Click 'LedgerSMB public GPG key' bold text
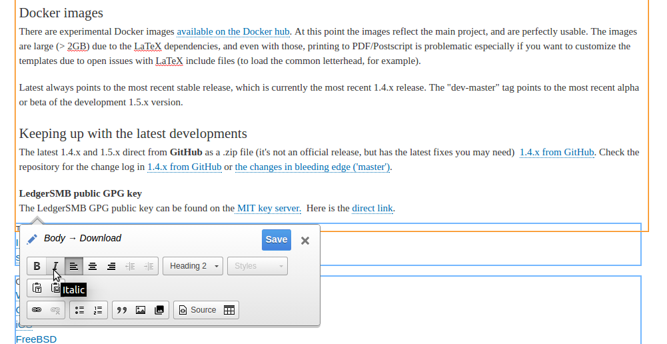Image resolution: width=667 pixels, height=344 pixels. (x=81, y=193)
